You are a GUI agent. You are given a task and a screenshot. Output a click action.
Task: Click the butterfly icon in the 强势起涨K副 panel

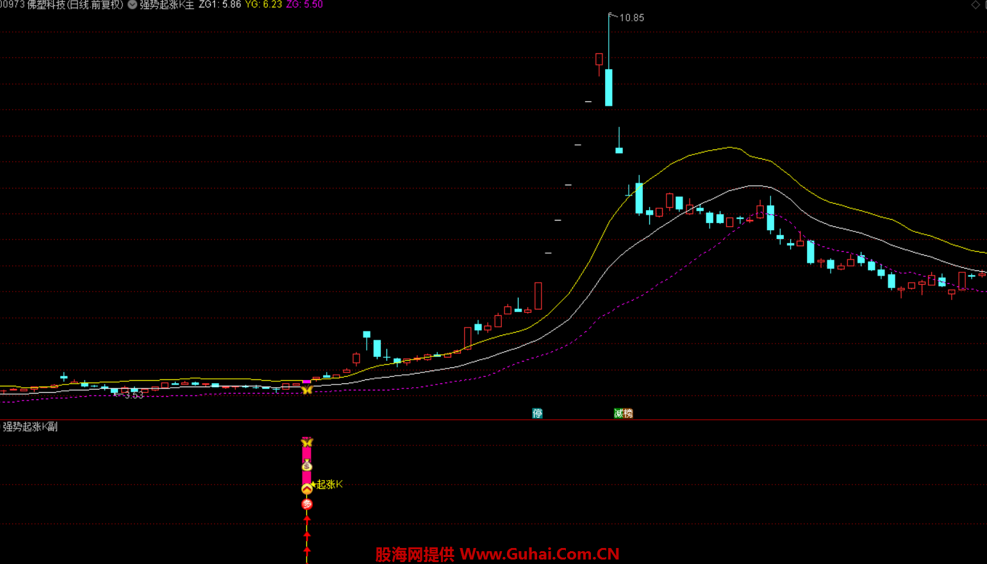307,442
